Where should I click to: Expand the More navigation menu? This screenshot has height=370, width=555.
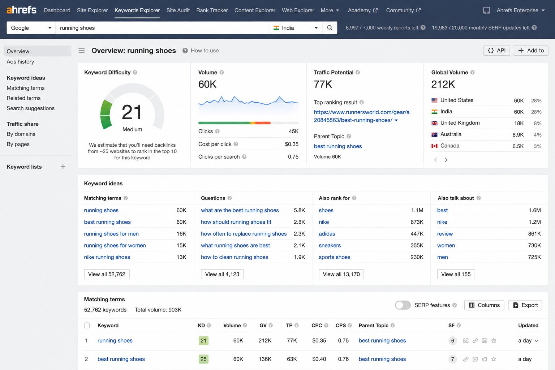(x=330, y=10)
